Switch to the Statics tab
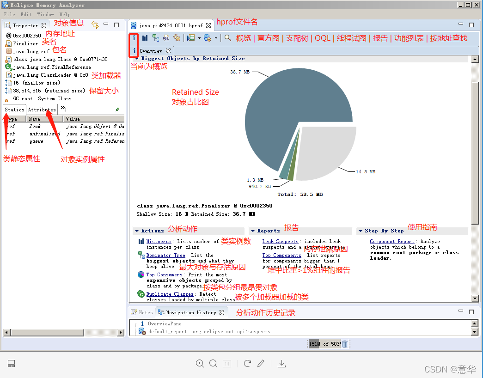 (x=14, y=110)
